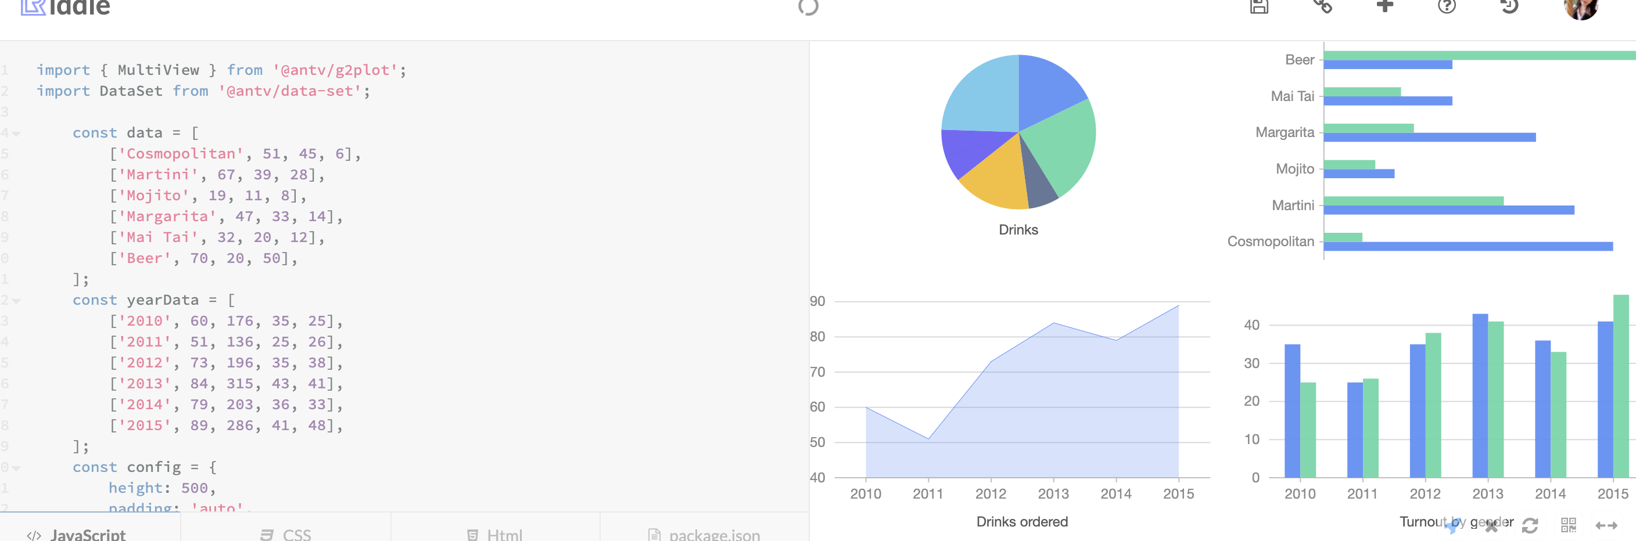Viewport: 1636px width, 541px height.
Task: Click the 'Martini' axis label
Action: tap(1293, 205)
